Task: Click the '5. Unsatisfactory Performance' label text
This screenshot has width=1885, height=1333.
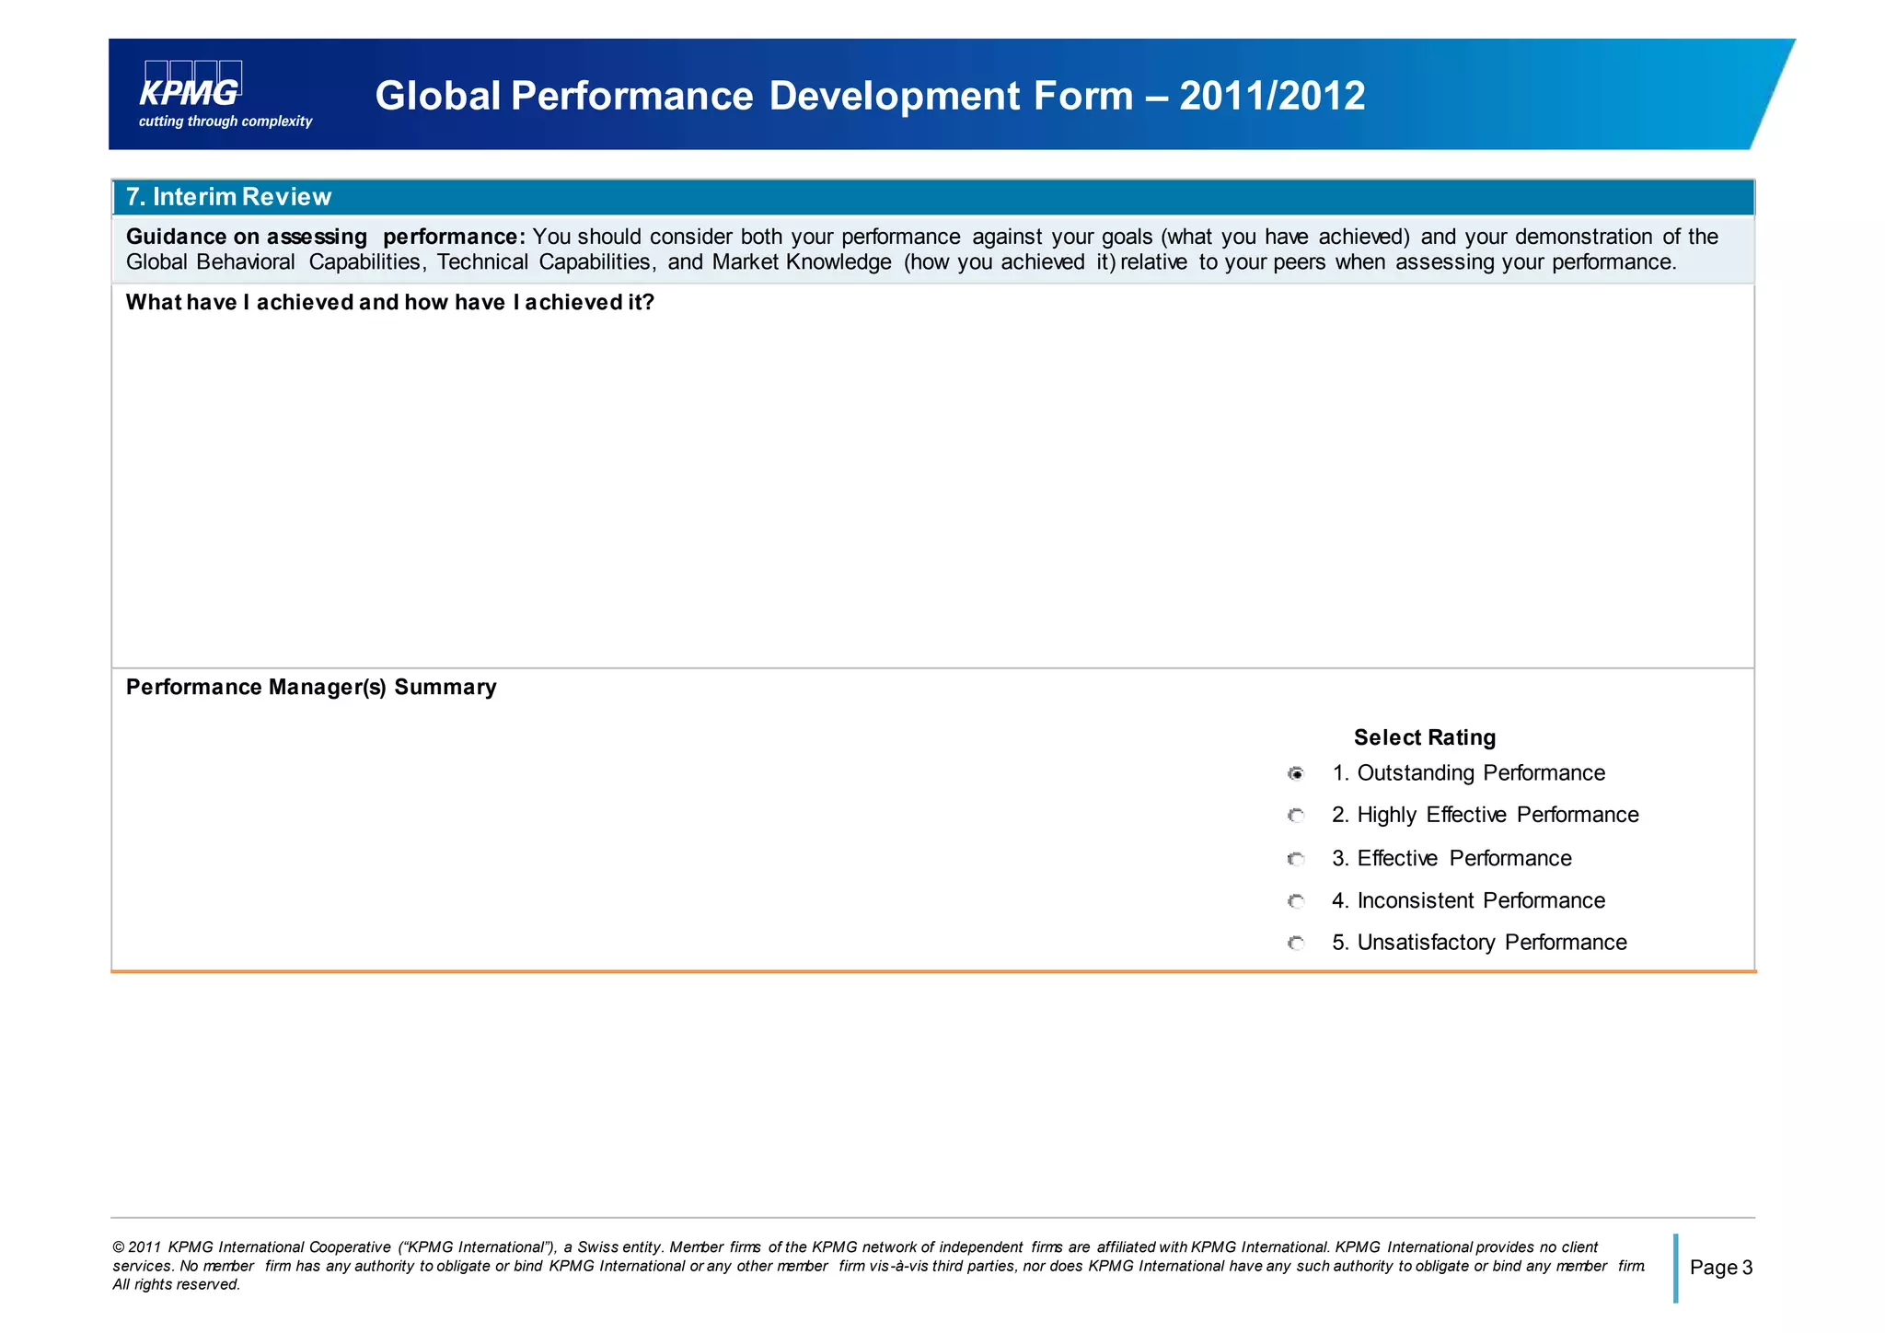Action: [x=1479, y=943]
